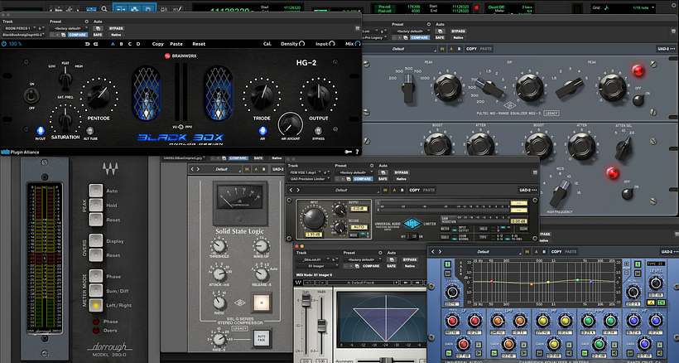Click the S1 Imager Gain fader
The image size is (679, 363).
coord(306,301)
